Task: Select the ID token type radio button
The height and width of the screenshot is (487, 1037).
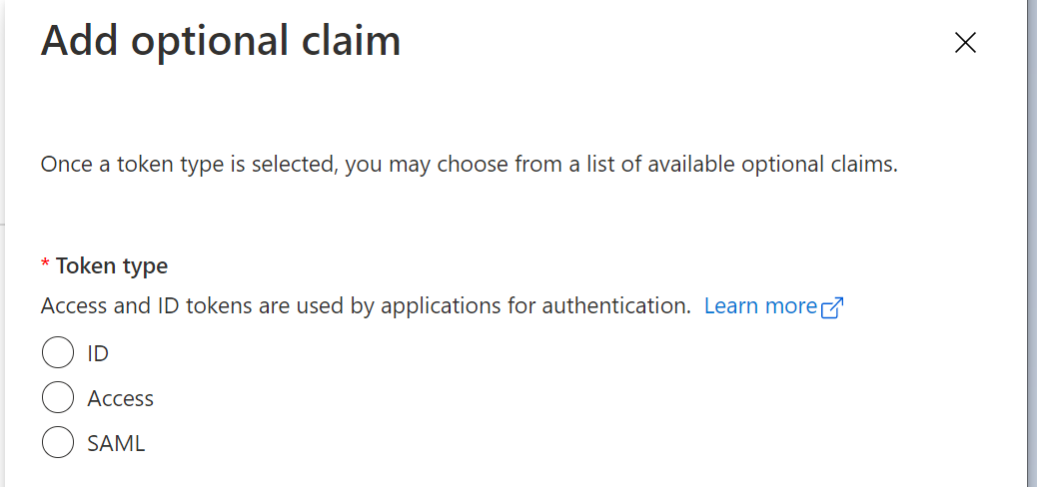Action: 58,353
